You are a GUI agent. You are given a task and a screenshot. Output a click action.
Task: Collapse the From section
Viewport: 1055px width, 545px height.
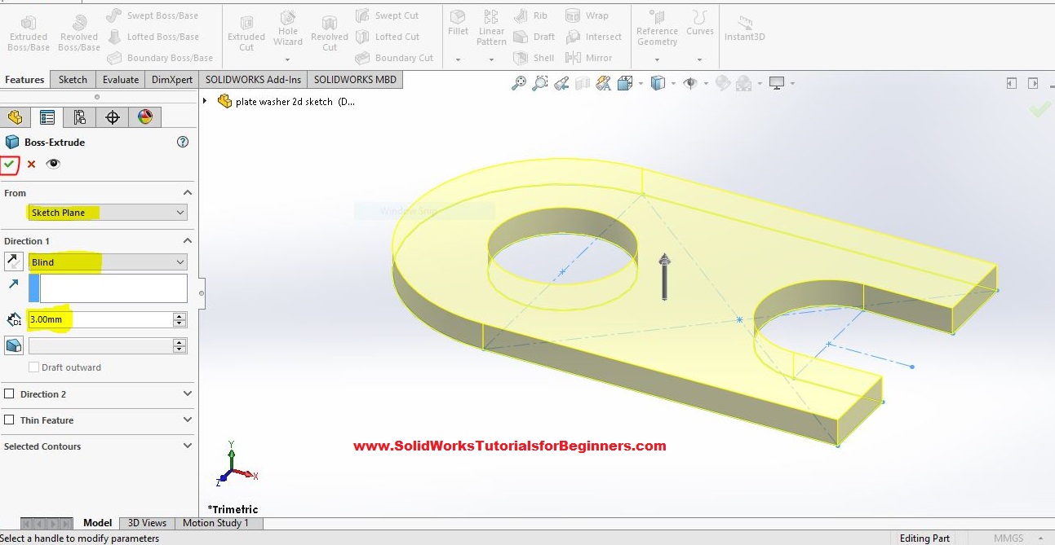(x=188, y=193)
